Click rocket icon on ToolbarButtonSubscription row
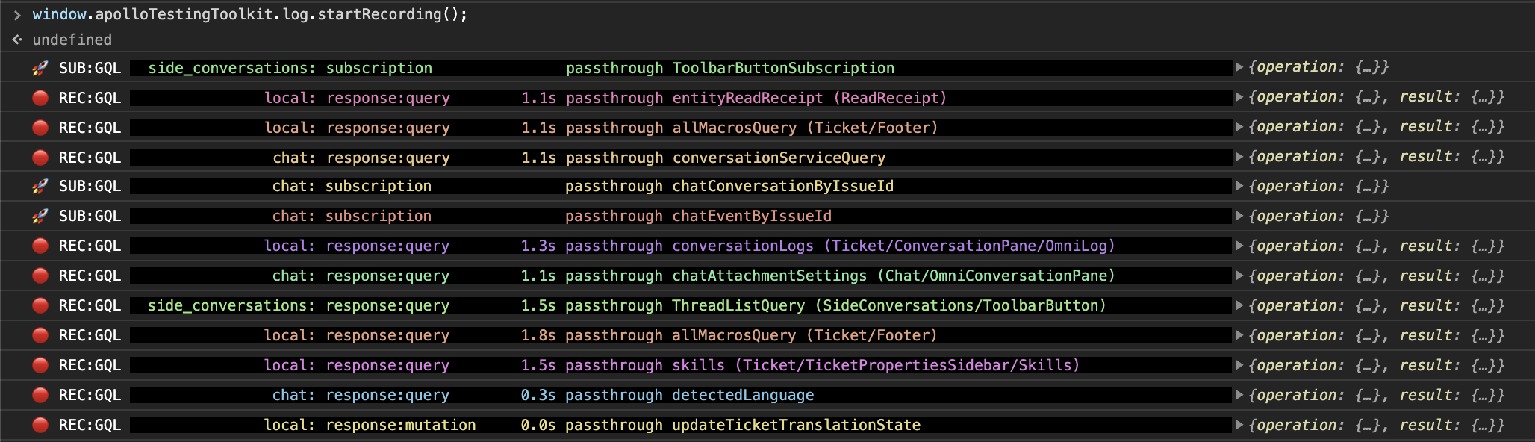The height and width of the screenshot is (442, 1535). click(40, 68)
